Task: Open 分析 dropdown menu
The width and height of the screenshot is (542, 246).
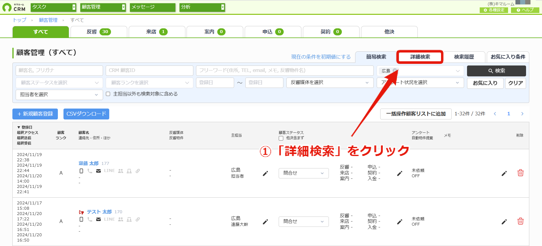Action: click(x=202, y=7)
